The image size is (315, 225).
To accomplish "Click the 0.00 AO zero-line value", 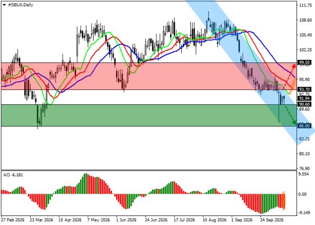I will (x=302, y=194).
